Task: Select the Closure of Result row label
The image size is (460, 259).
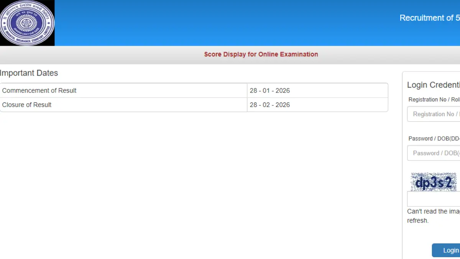Action: [x=27, y=105]
